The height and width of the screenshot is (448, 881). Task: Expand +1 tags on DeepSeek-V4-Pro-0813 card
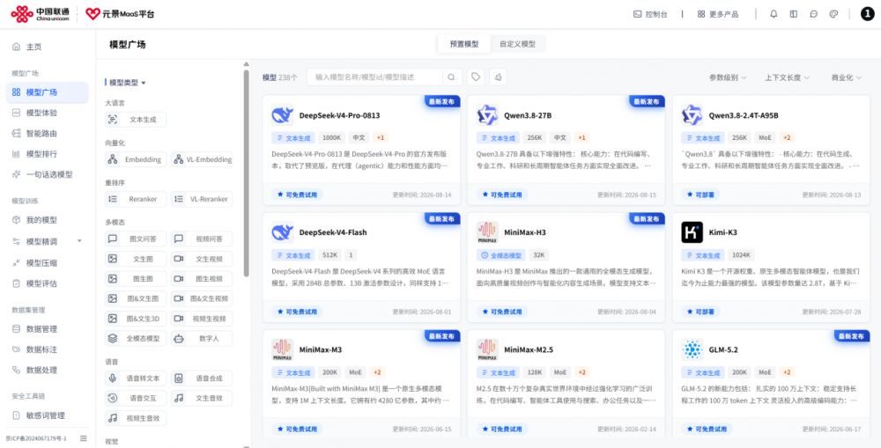(381, 137)
